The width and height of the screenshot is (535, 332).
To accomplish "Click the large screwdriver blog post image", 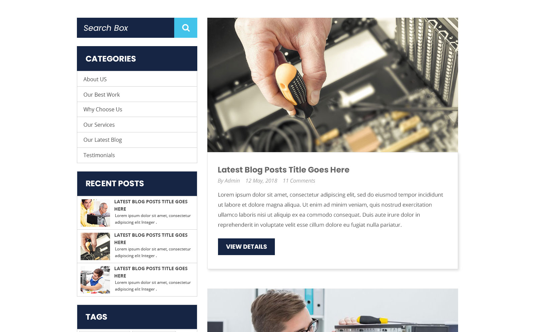I will (333, 85).
